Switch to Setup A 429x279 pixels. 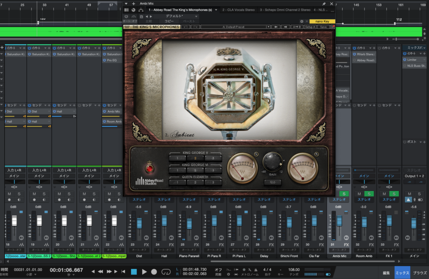coord(310,27)
